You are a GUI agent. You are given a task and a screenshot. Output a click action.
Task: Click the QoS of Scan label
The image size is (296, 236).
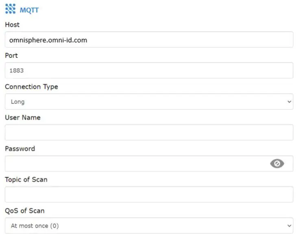[x=25, y=211]
